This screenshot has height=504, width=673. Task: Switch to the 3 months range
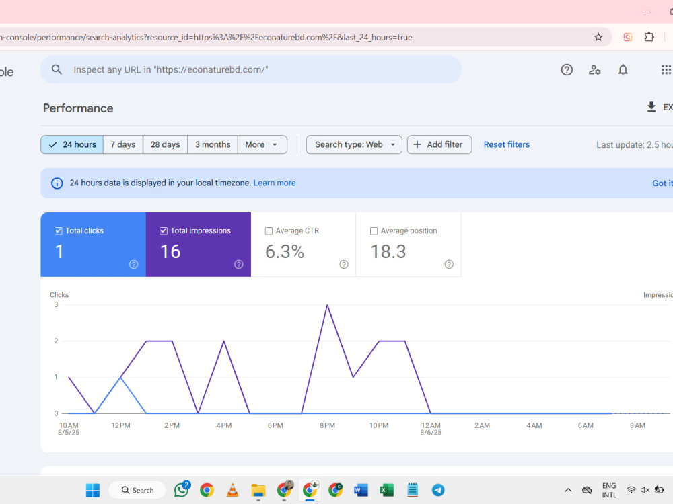point(213,145)
